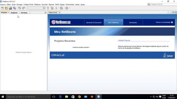Screen dimensions: 177x99
Task: Close the Página Inicial tab
Action: 59,13
